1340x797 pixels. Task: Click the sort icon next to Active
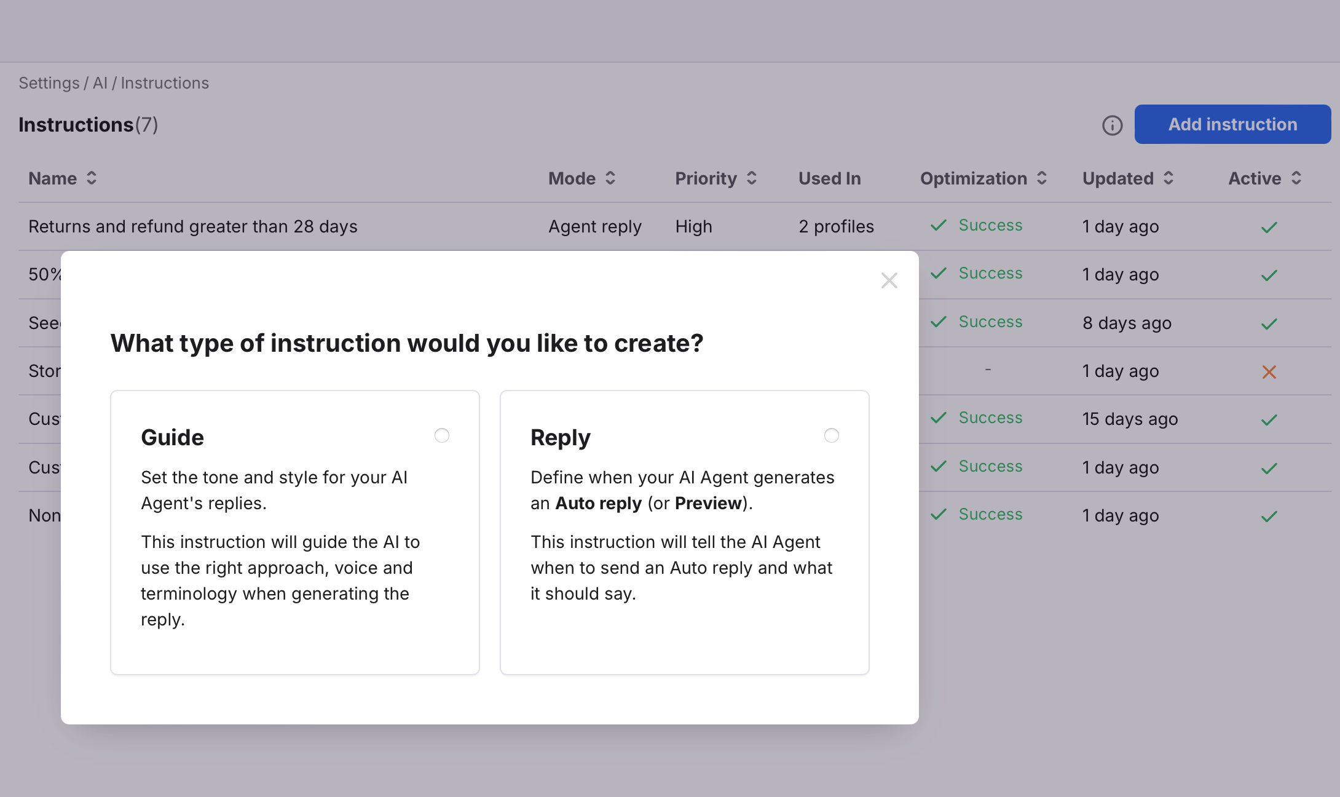point(1297,178)
